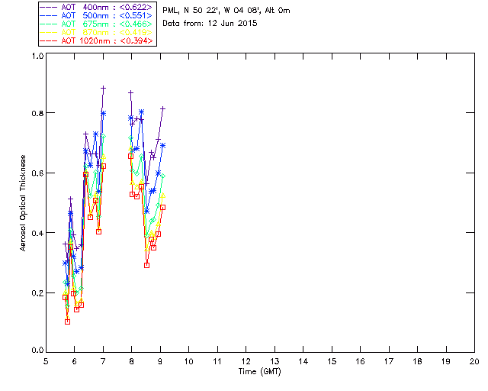Click the highest purple plus marker near time 7

[104, 89]
